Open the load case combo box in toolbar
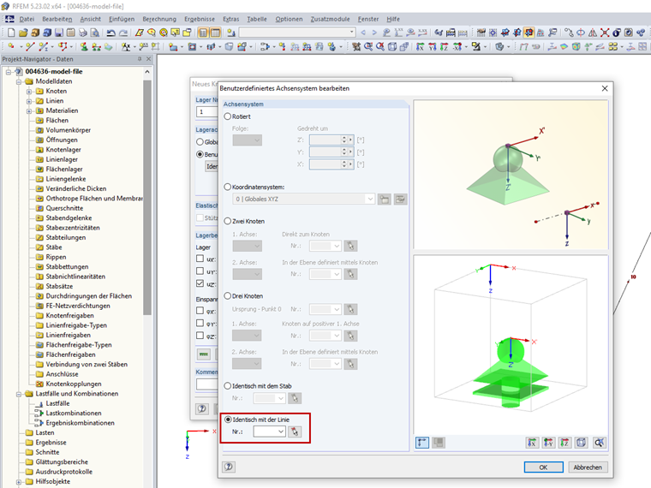Screen dimensions: 651x488 pyautogui.click(x=297, y=33)
